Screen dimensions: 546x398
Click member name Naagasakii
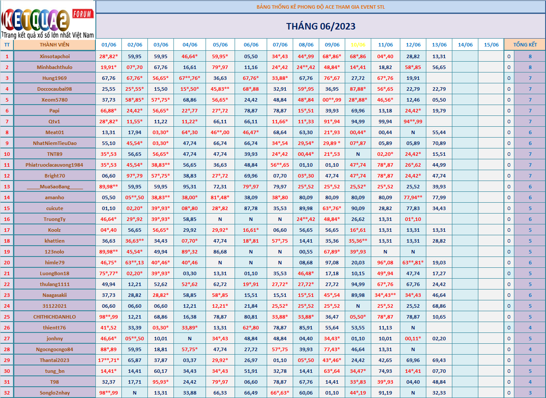(54, 295)
